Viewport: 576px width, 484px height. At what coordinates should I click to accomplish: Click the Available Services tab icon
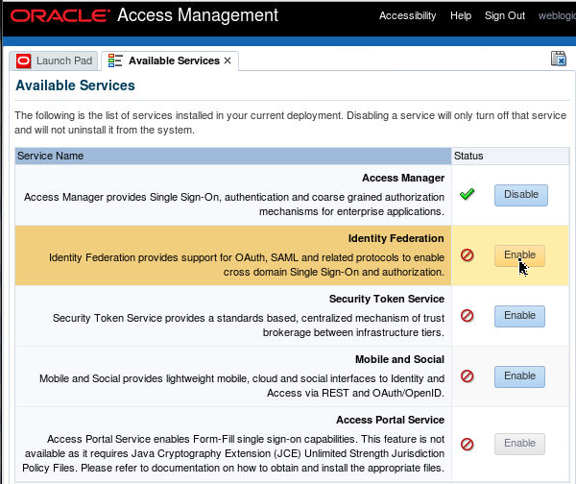point(115,61)
